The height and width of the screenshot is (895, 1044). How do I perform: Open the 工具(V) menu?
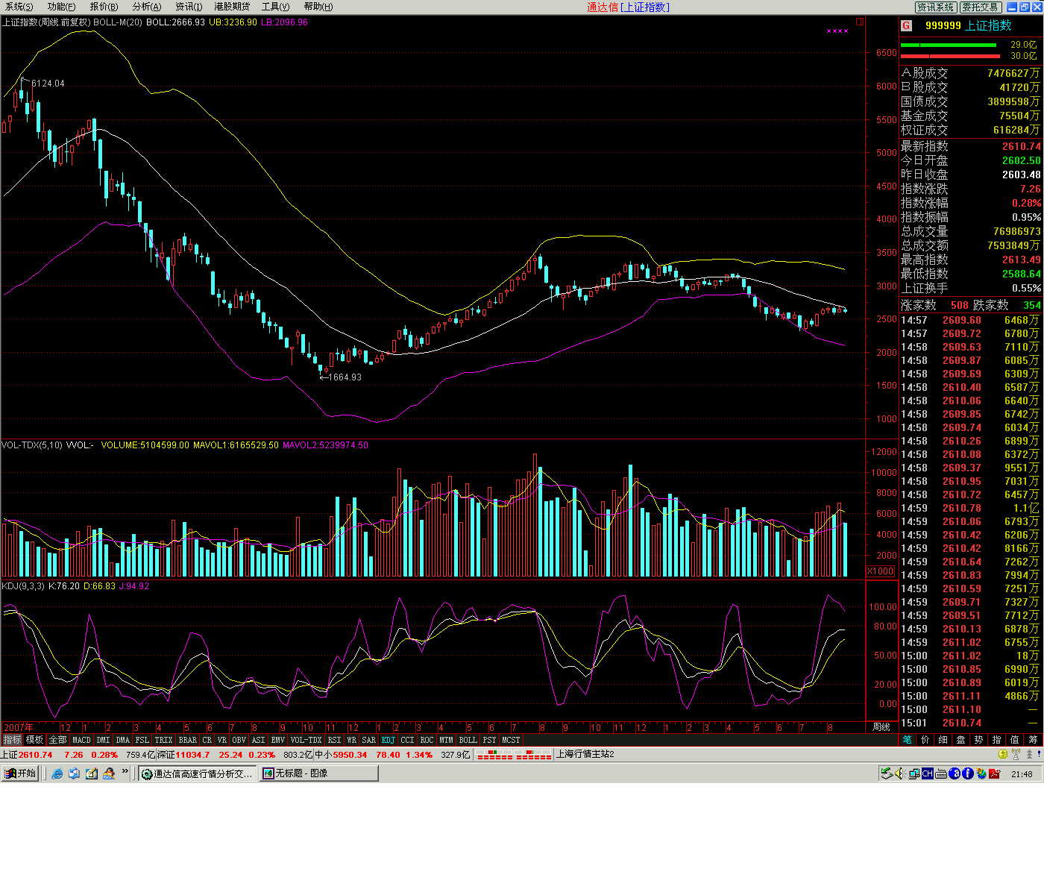[275, 7]
